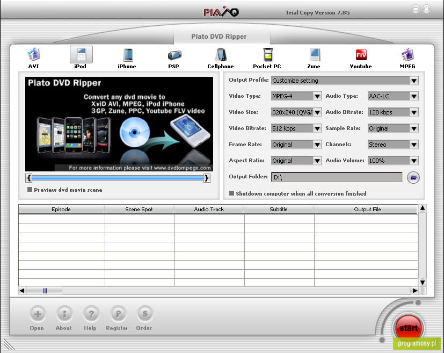
Task: Open the Order dollar icon
Action: tap(145, 314)
